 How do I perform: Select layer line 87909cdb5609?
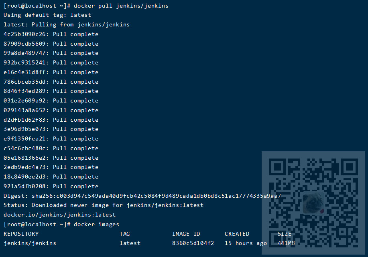(51, 44)
